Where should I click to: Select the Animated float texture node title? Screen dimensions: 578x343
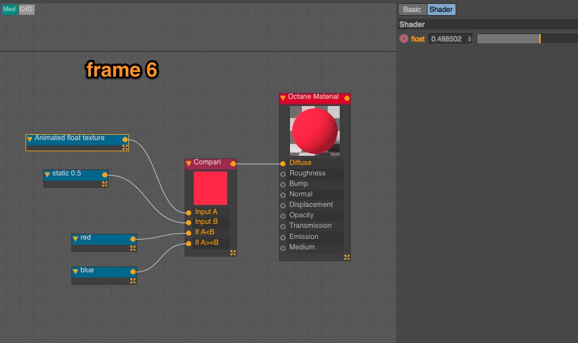point(69,138)
